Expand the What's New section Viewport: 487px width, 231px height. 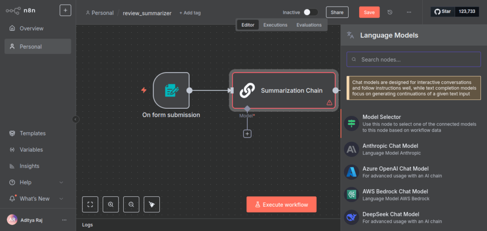(61, 199)
